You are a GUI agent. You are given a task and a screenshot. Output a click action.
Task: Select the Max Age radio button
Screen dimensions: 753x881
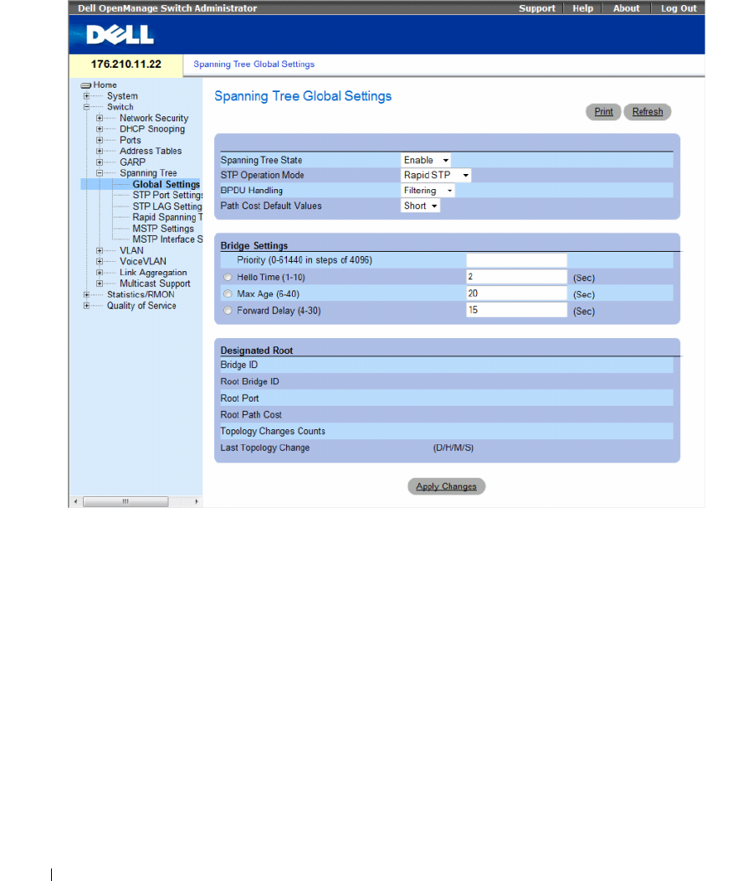(228, 294)
